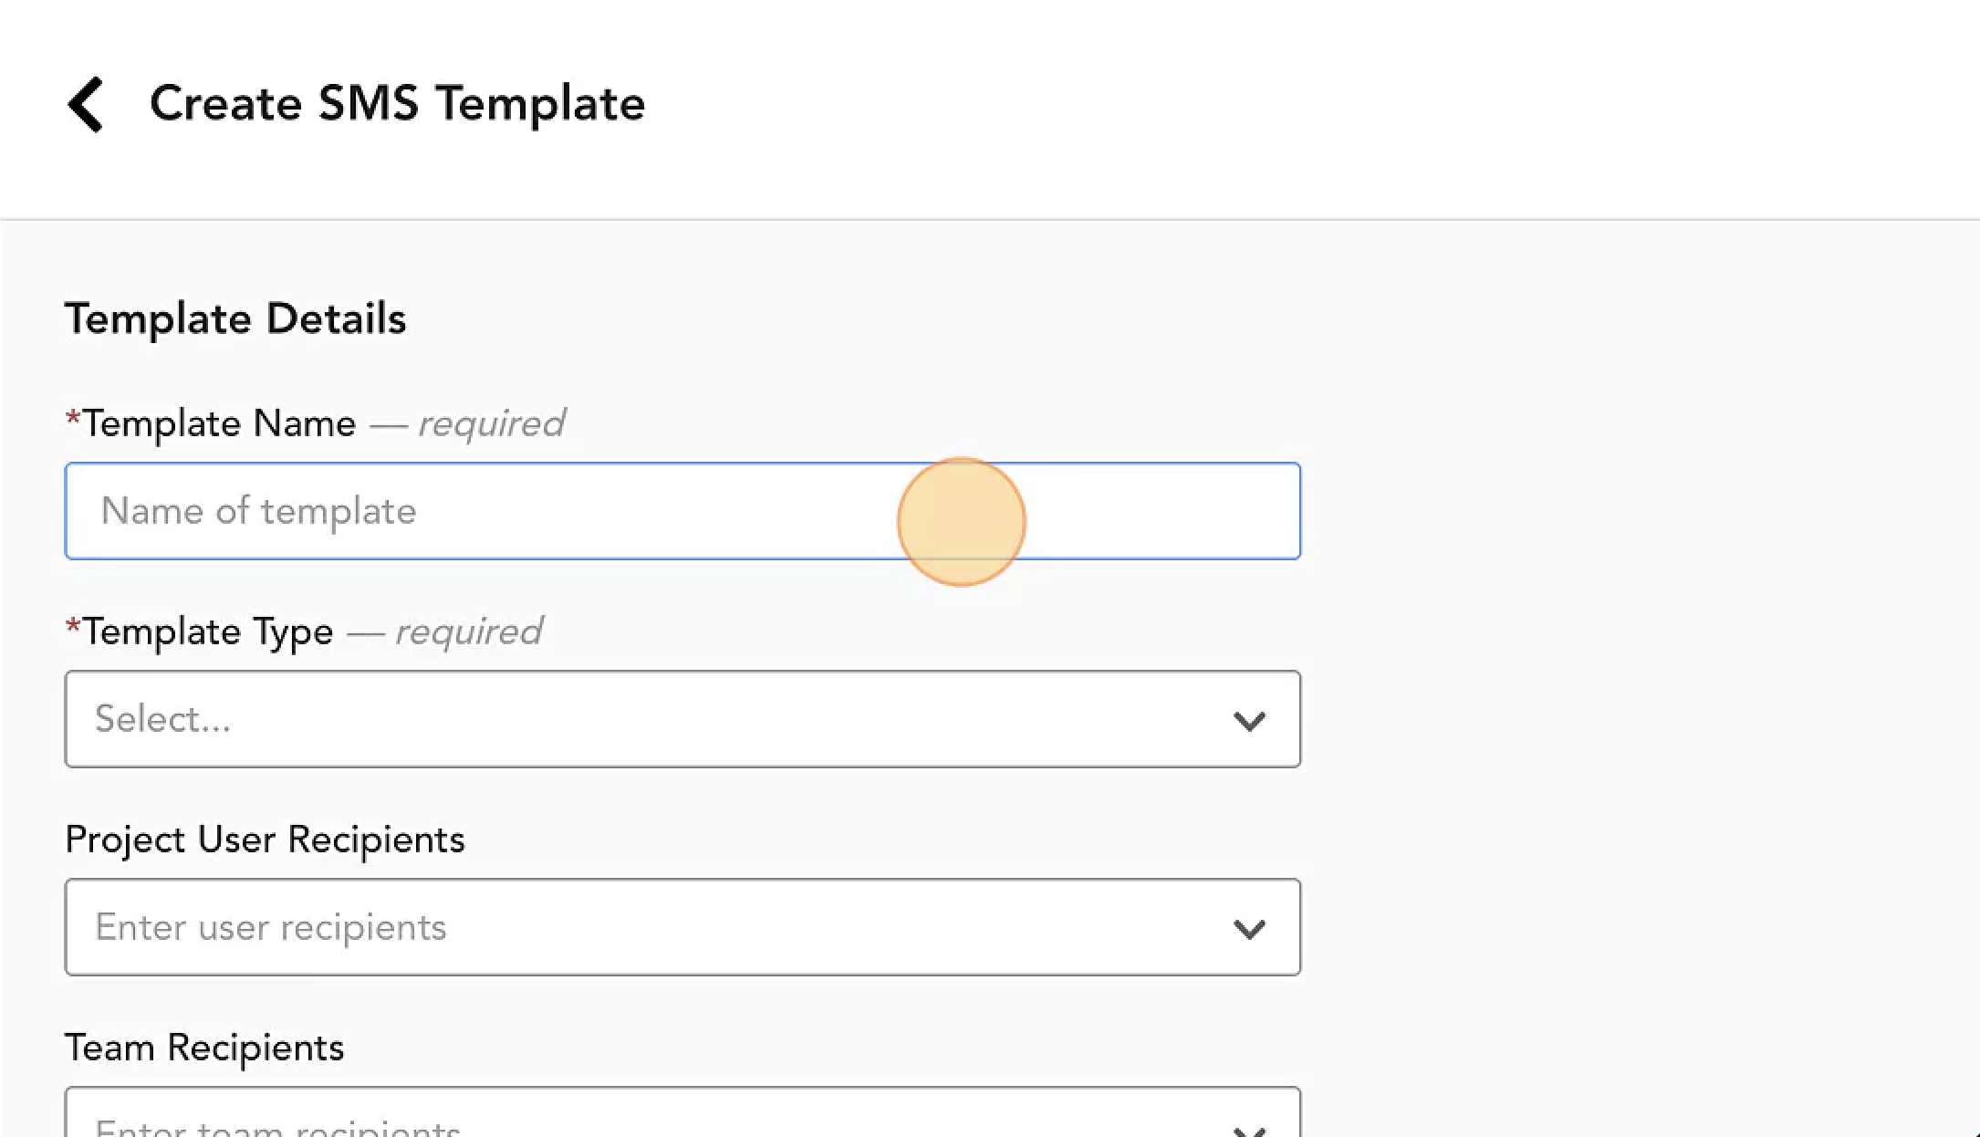
Task: Click the red asterisk before Template Name
Action: pyautogui.click(x=73, y=420)
